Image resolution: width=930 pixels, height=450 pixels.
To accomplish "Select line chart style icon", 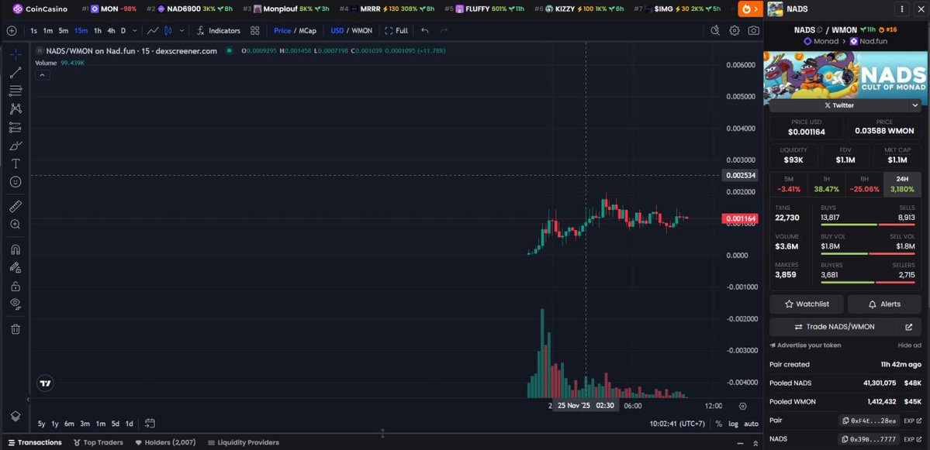I will coord(153,31).
